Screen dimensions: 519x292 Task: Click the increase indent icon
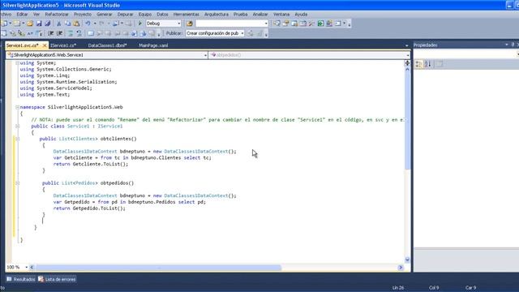click(x=59, y=33)
